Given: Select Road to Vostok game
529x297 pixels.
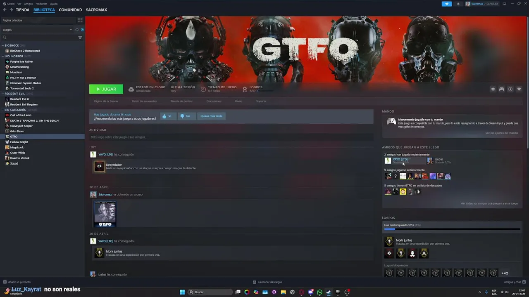Looking at the screenshot, I should (20, 158).
